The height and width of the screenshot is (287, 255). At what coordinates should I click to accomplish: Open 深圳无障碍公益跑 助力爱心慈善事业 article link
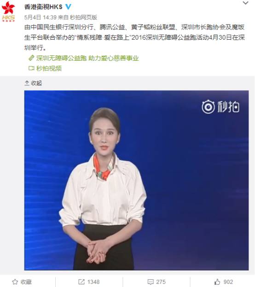pos(87,58)
